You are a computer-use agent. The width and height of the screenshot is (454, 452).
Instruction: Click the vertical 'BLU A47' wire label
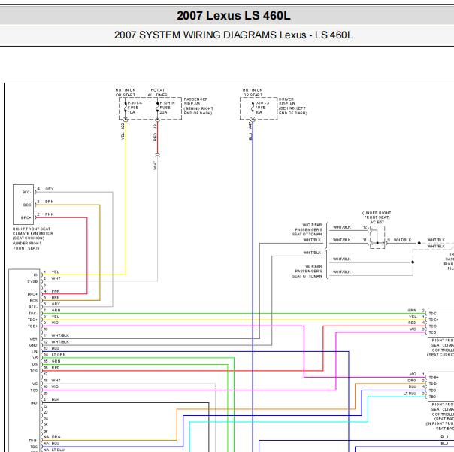[x=250, y=131]
